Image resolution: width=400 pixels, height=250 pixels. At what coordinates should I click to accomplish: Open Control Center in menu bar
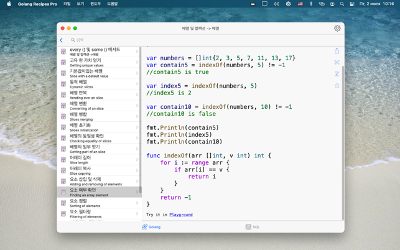click(351, 4)
